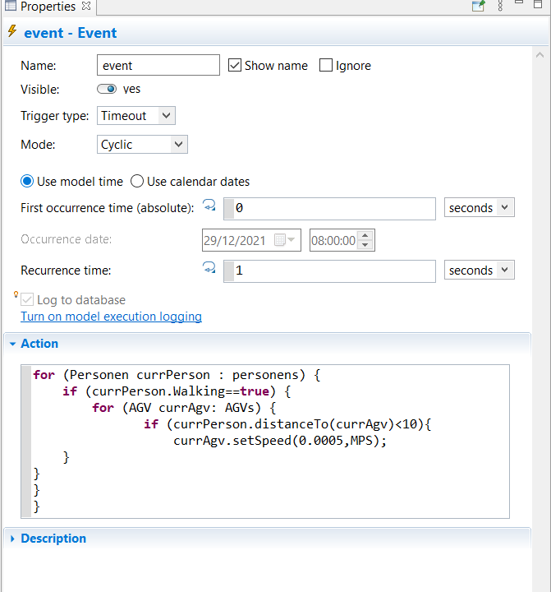This screenshot has height=592, width=551.
Task: Select the Properties tab
Action: coord(48,7)
